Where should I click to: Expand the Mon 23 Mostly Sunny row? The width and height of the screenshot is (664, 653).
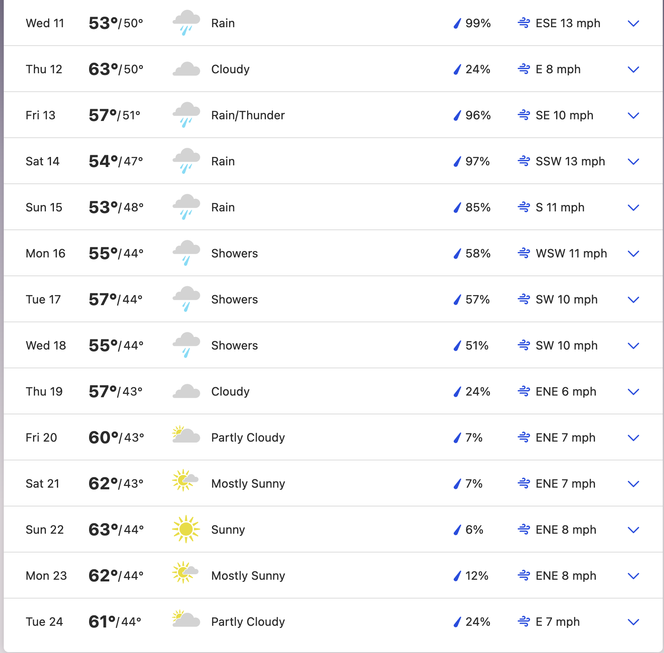pyautogui.click(x=633, y=576)
